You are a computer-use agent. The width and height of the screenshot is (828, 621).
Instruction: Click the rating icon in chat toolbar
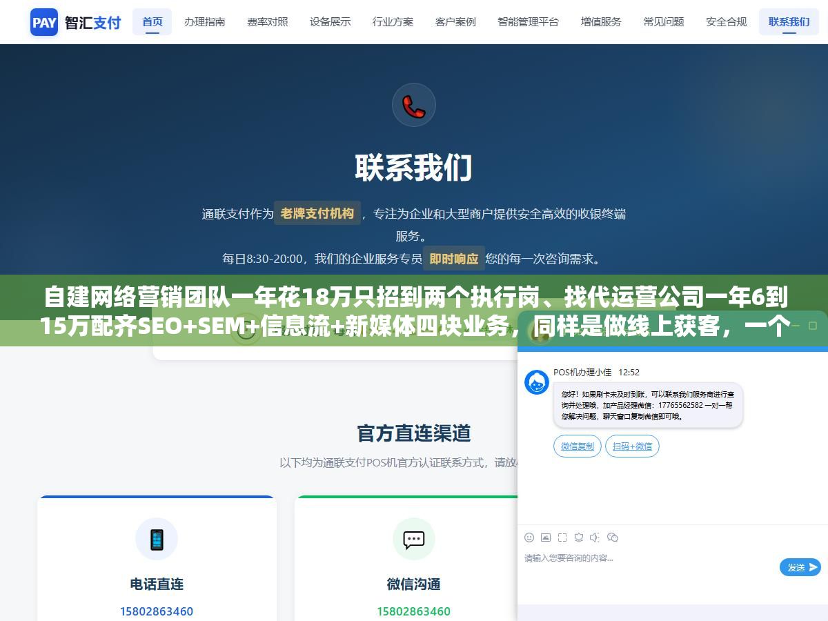click(x=579, y=538)
